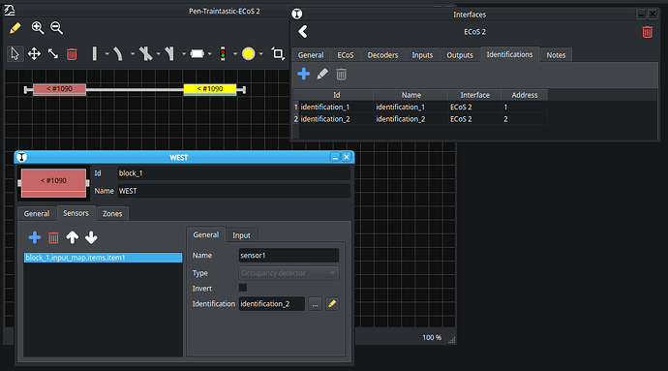Open the sensor General sub-tab
This screenshot has width=668, height=371.
[x=206, y=235]
